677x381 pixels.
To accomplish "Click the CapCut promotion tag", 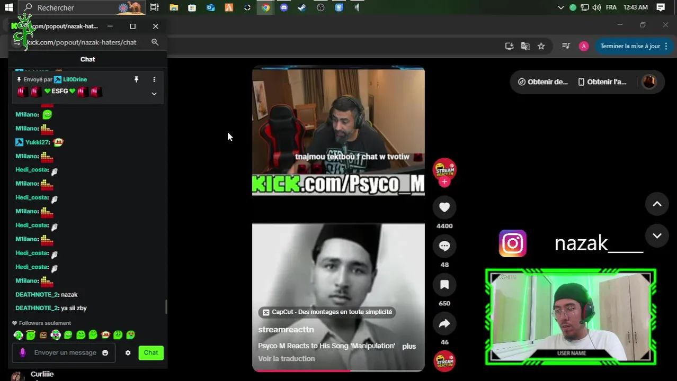I will [x=327, y=312].
